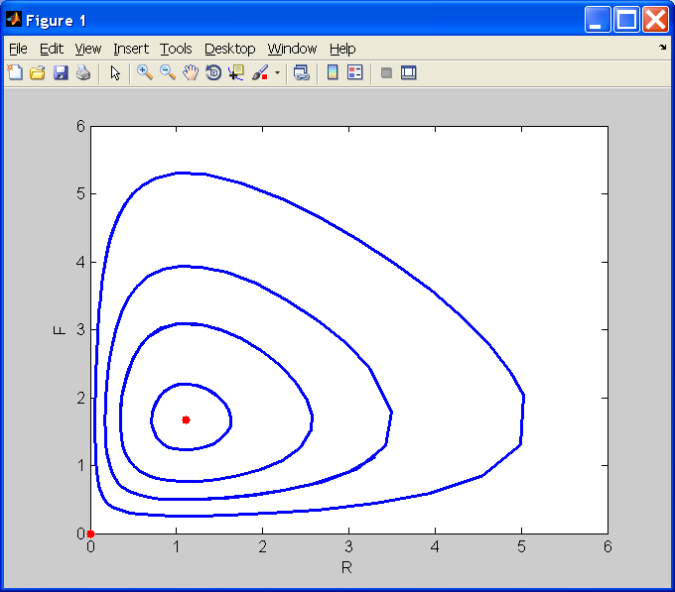Open the View menu

[x=87, y=49]
